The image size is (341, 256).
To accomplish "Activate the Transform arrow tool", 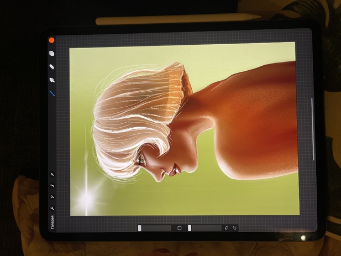I will point(52,175).
